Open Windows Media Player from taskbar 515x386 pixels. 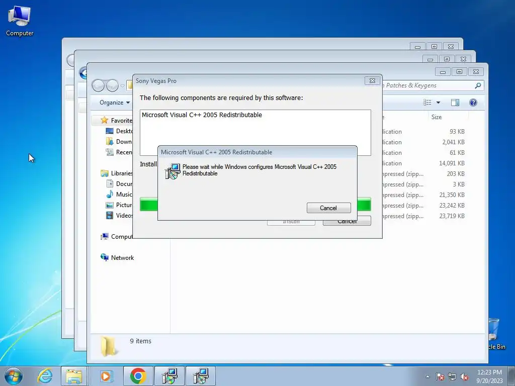click(106, 376)
